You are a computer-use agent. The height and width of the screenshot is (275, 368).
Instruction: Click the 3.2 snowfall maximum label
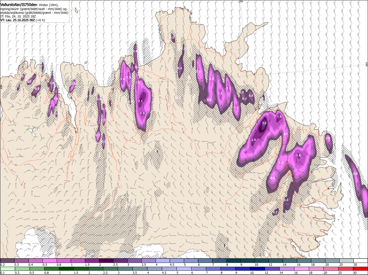coord(264,123)
